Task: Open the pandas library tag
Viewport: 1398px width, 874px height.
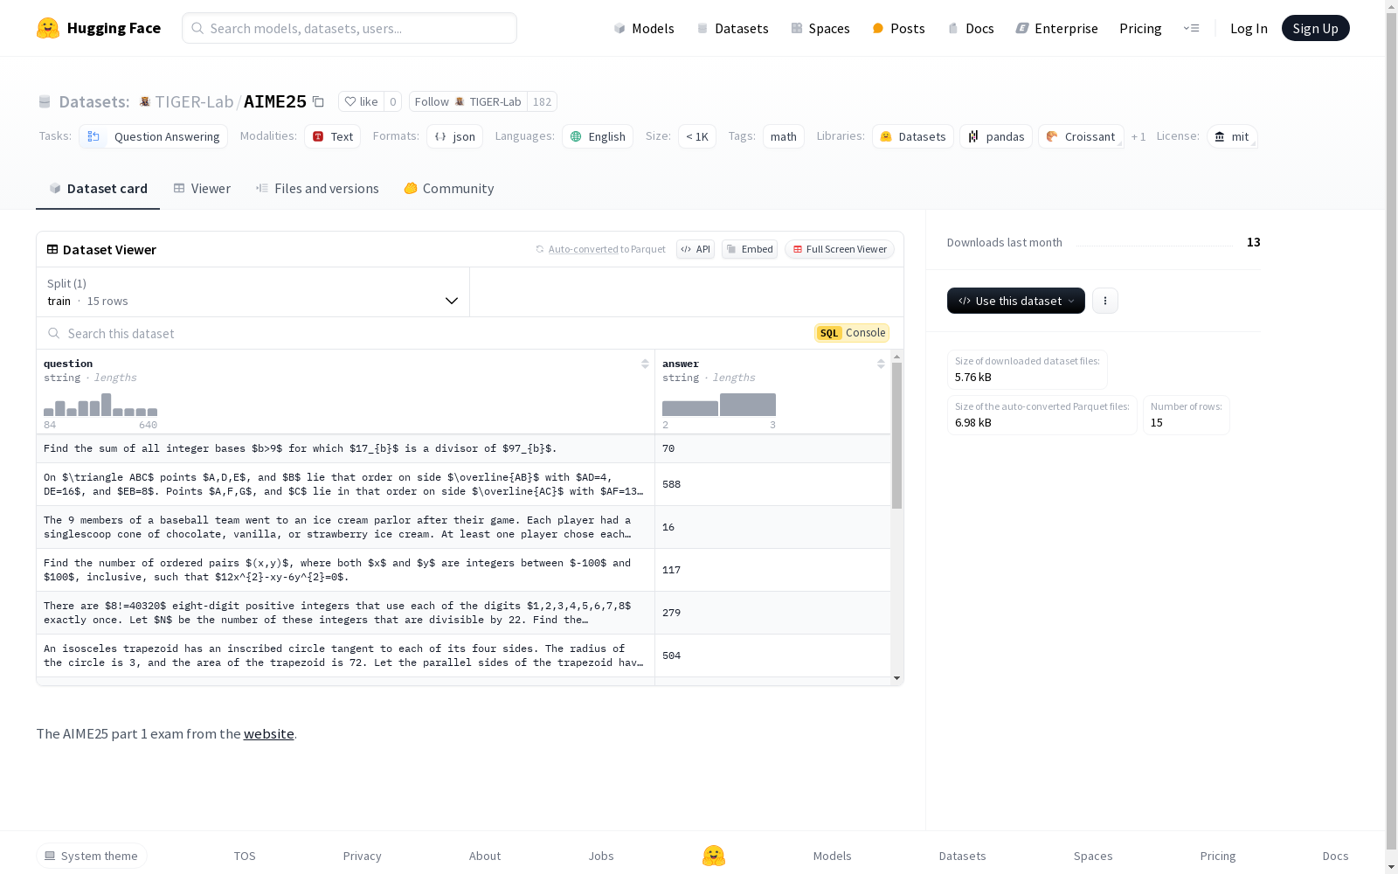Action: click(x=996, y=136)
